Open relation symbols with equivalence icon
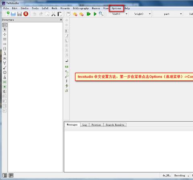Screen dimensions: 193x180 pyautogui.click(x=5, y=39)
